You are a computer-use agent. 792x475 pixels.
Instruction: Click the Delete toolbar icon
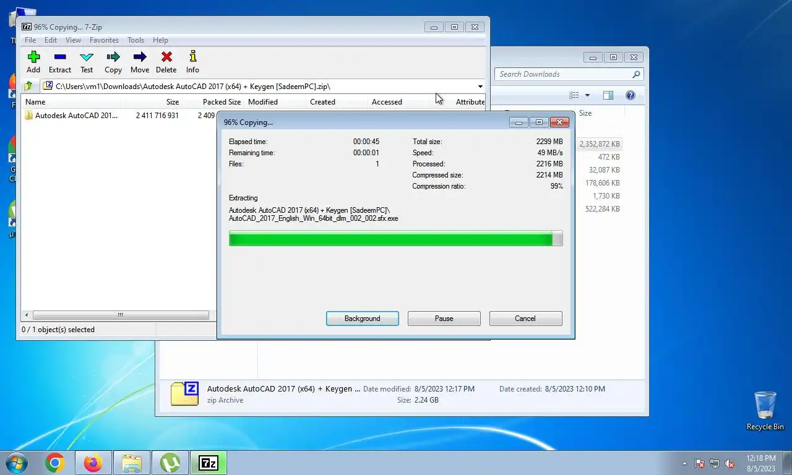click(166, 62)
